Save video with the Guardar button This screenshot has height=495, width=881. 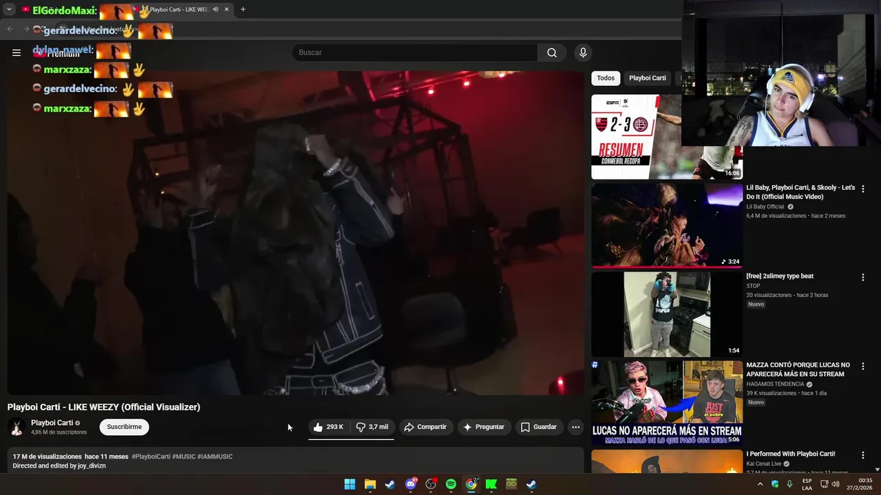point(539,427)
